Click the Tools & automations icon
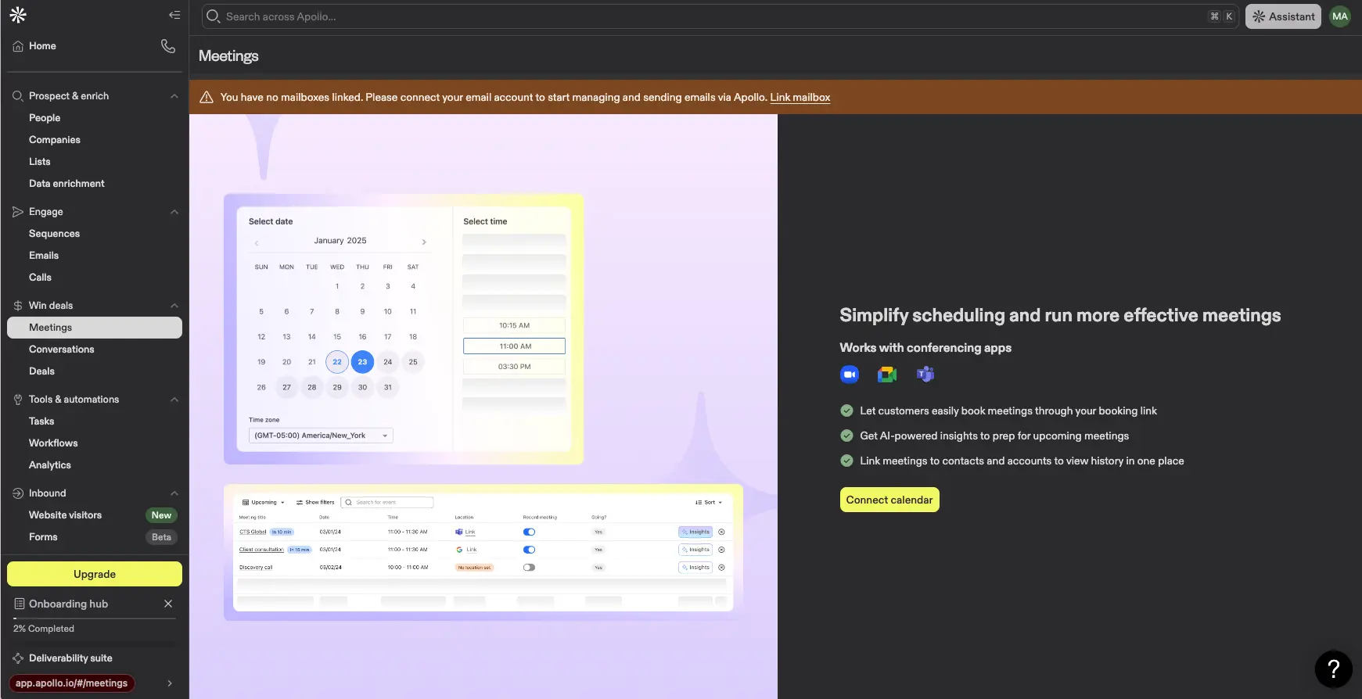 (x=18, y=400)
